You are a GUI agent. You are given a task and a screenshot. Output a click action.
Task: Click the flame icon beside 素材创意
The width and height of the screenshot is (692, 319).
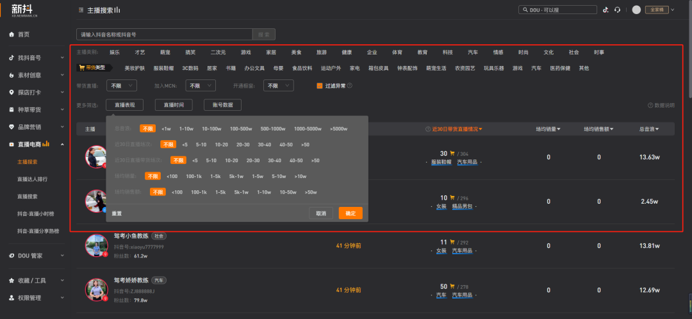pyautogui.click(x=12, y=75)
